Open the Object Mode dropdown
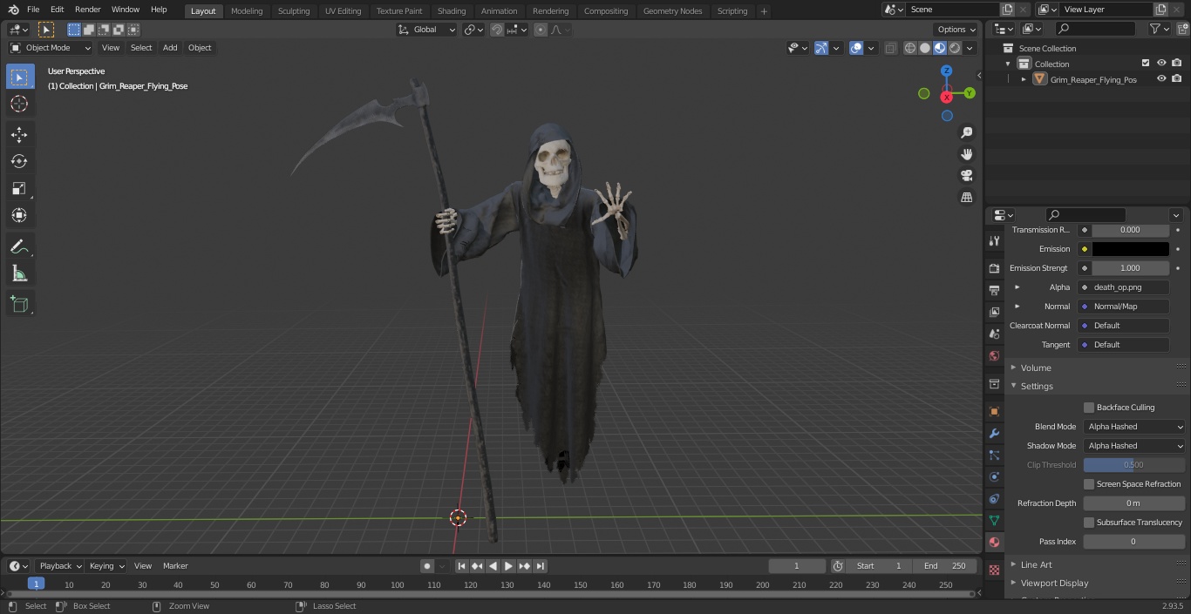Image resolution: width=1191 pixels, height=614 pixels. 51,48
